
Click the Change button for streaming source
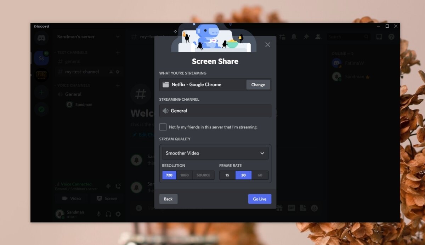point(258,85)
